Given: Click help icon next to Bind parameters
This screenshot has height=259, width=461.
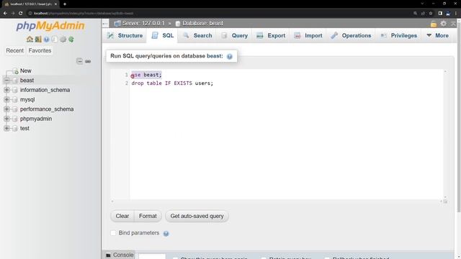Looking at the screenshot, I should click(166, 233).
